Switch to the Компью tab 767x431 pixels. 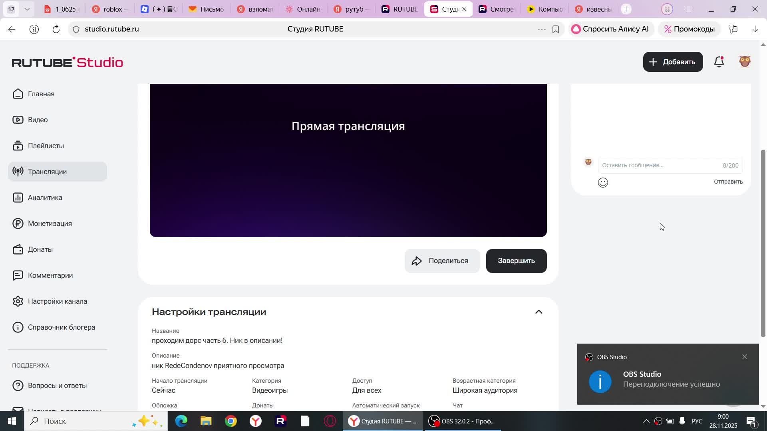[x=545, y=9]
